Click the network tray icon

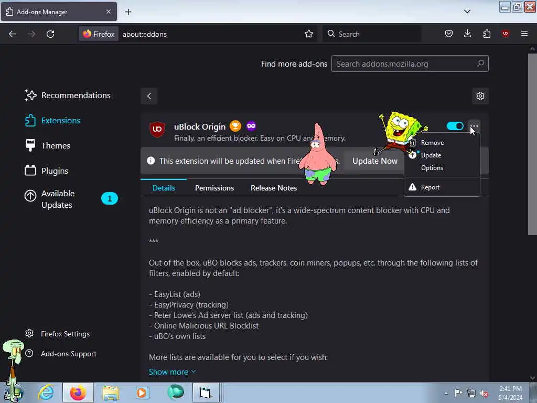pyautogui.click(x=471, y=393)
